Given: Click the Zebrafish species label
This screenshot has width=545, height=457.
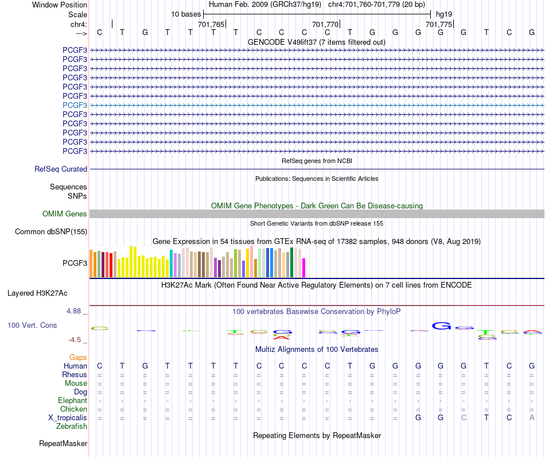Looking at the screenshot, I should 72,427.
